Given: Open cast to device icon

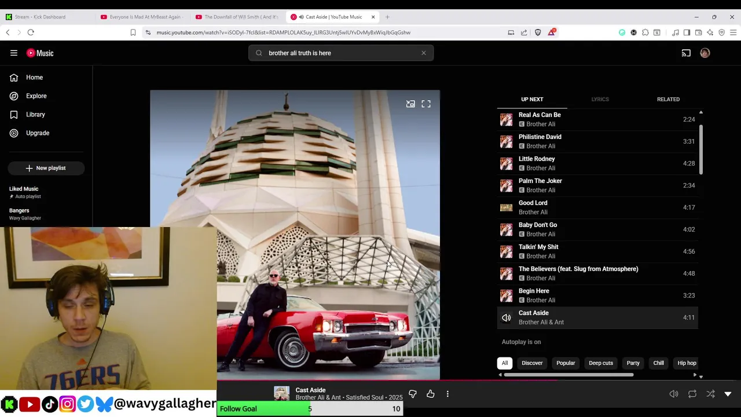Looking at the screenshot, I should pos(686,53).
